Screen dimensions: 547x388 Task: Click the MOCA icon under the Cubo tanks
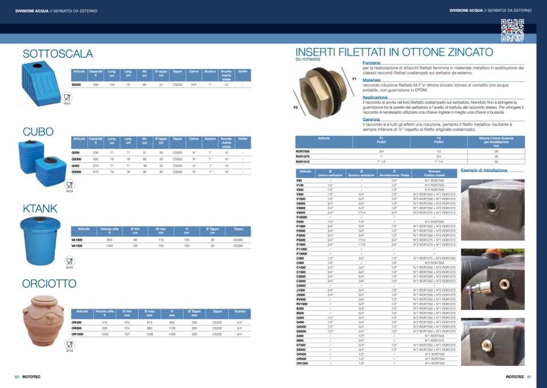[69, 185]
